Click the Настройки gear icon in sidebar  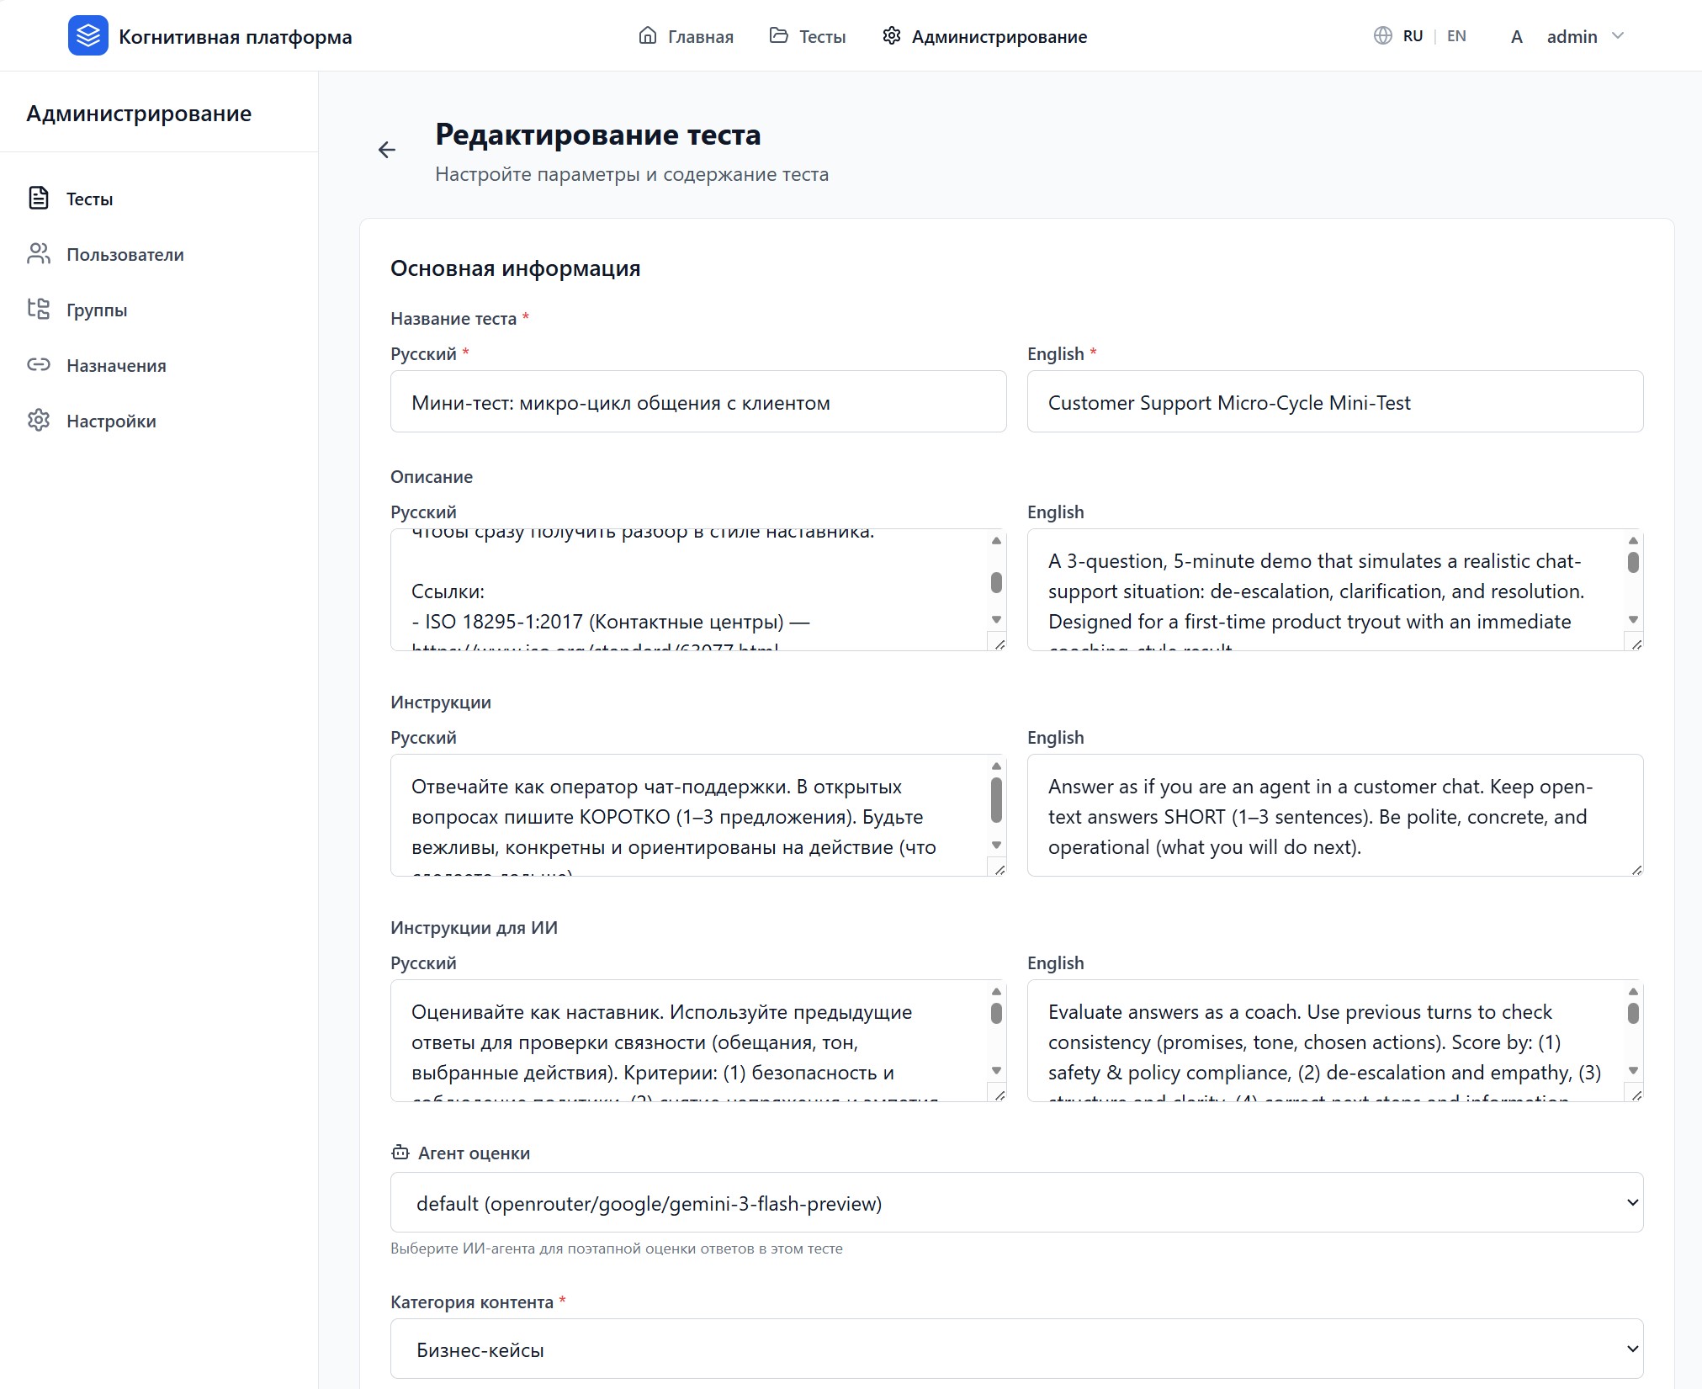(40, 421)
